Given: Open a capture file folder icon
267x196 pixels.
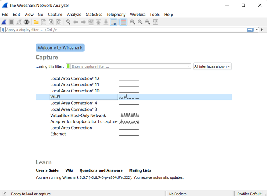Looking at the screenshot, I should [36, 22].
